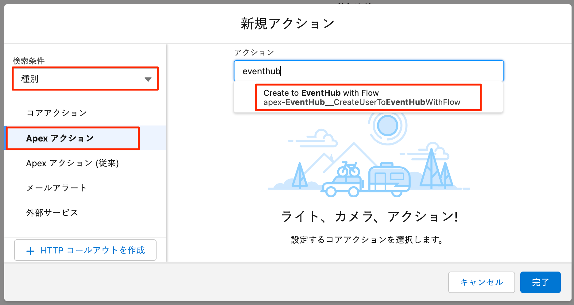This screenshot has height=305, width=574.
Task: Click the キャンセル button
Action: (481, 282)
